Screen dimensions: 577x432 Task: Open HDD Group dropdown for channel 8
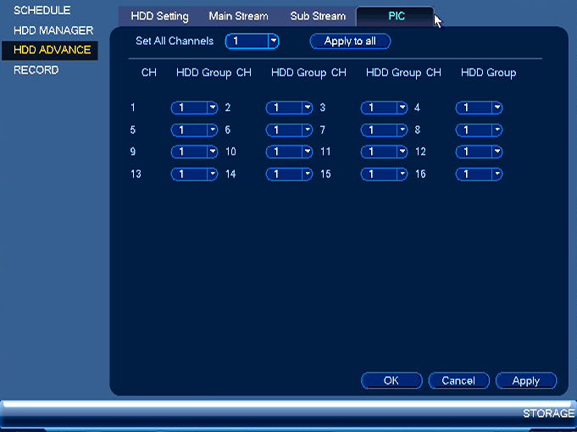479,130
